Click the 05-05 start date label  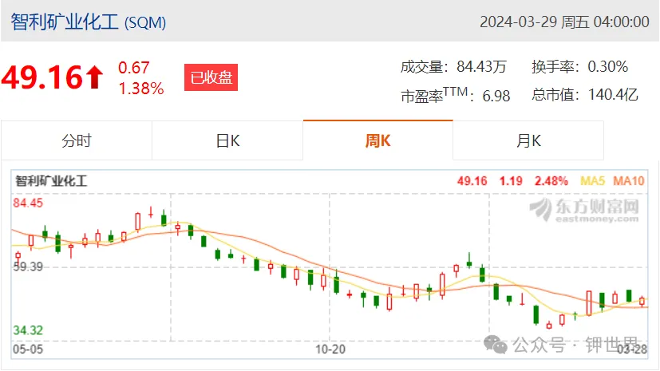28,349
